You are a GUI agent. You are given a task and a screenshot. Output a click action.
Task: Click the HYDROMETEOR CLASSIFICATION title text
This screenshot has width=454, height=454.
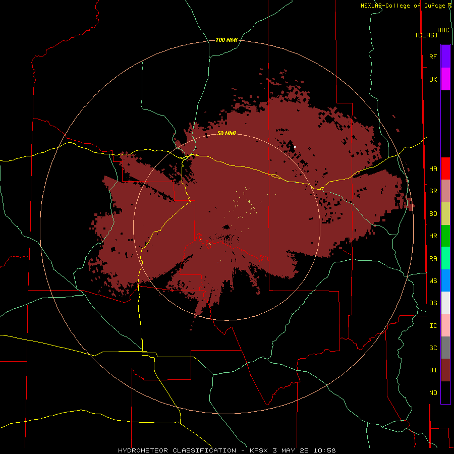177,450
